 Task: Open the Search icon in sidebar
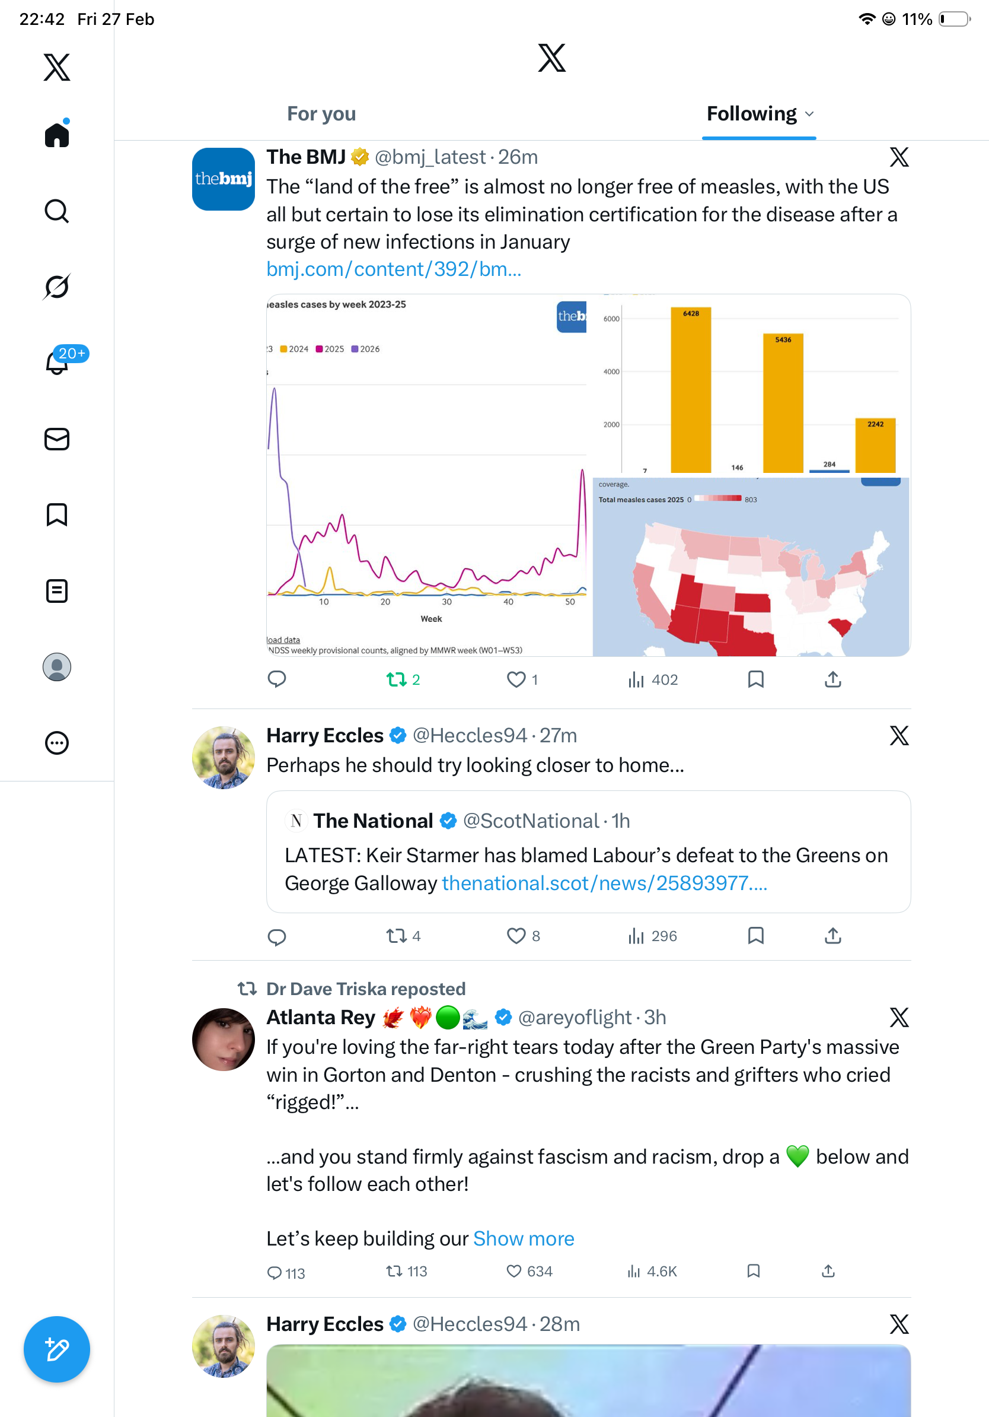pyautogui.click(x=57, y=211)
